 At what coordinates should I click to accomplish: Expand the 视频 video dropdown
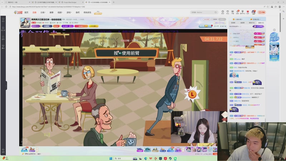tap(60, 13)
